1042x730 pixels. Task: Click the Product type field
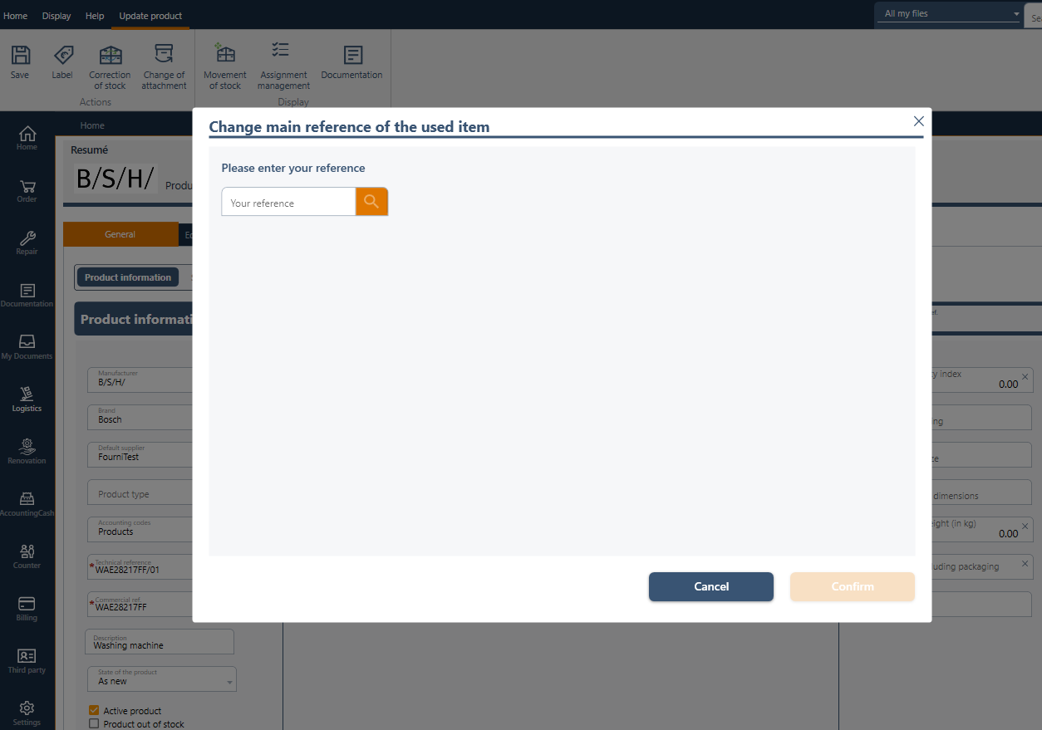(140, 493)
